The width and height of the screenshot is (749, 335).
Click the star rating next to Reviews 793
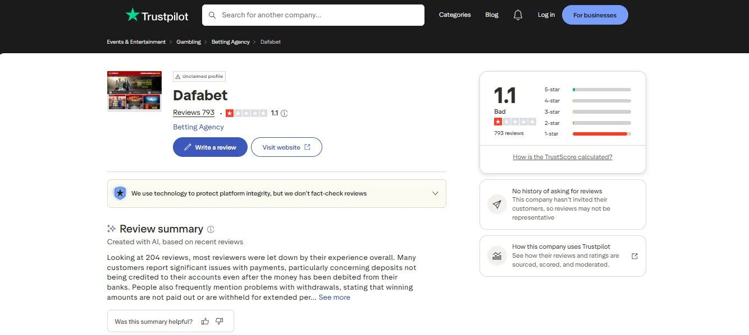coord(246,113)
